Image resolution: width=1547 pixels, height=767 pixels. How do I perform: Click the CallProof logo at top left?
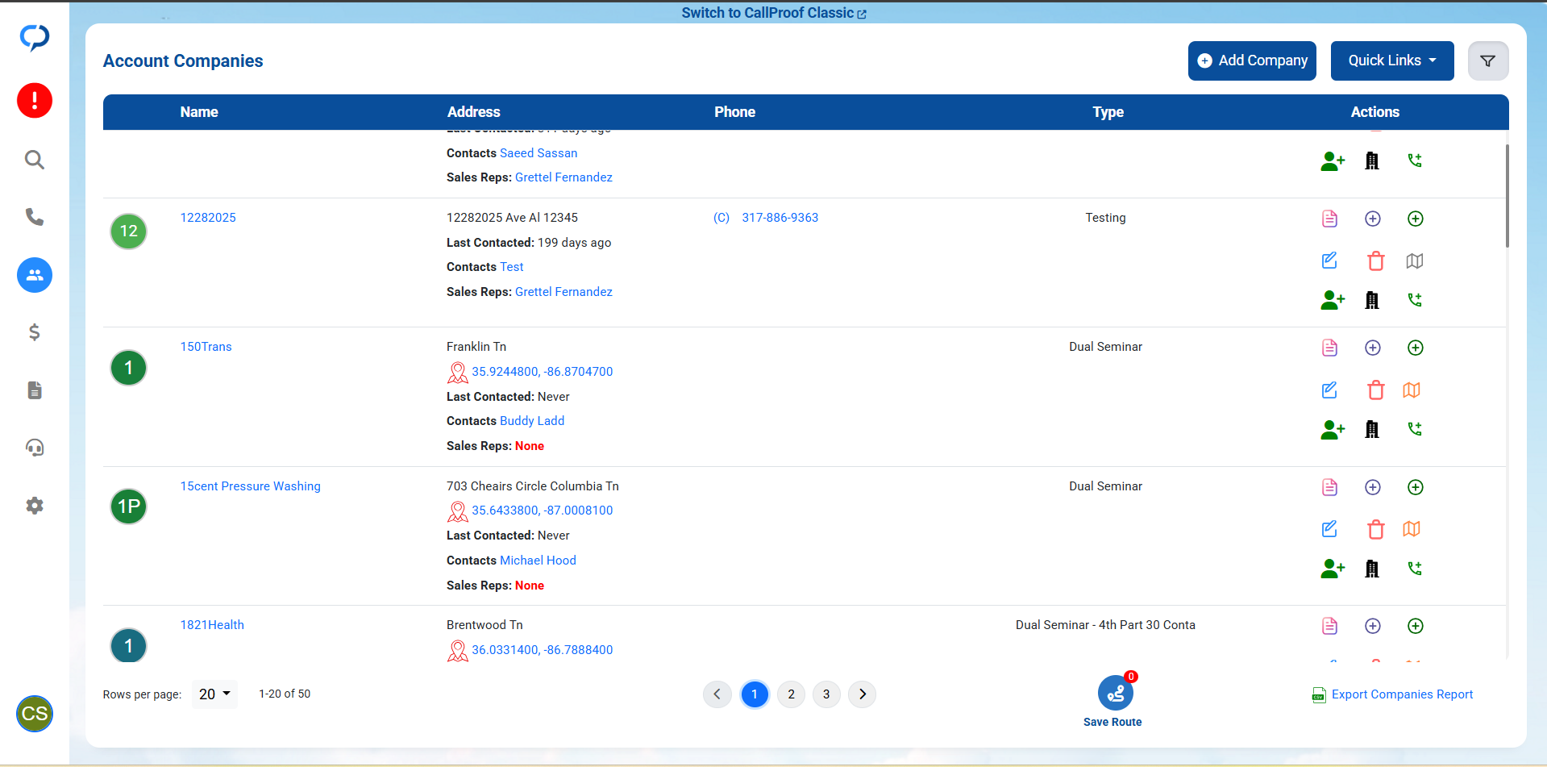[x=35, y=37]
